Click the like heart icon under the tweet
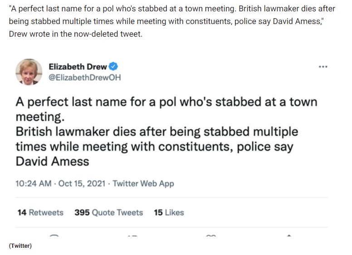Screen dimensions: 352x255 pos(211,236)
